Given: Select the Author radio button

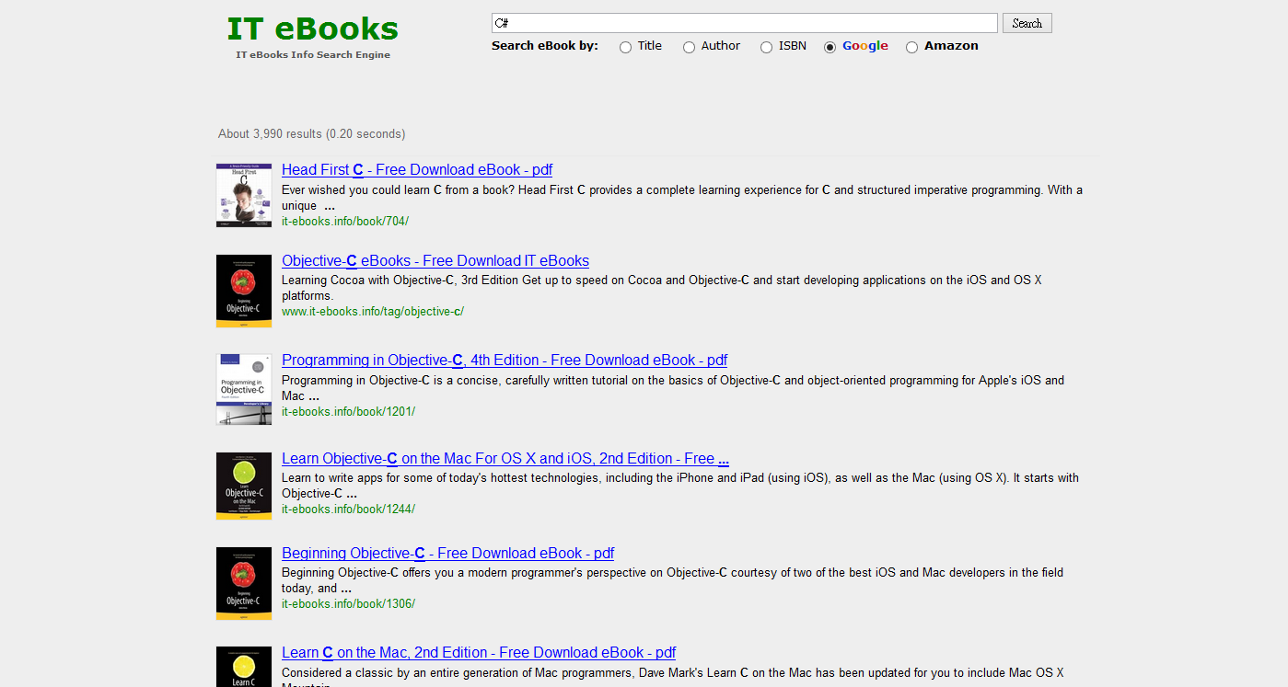Looking at the screenshot, I should (689, 47).
